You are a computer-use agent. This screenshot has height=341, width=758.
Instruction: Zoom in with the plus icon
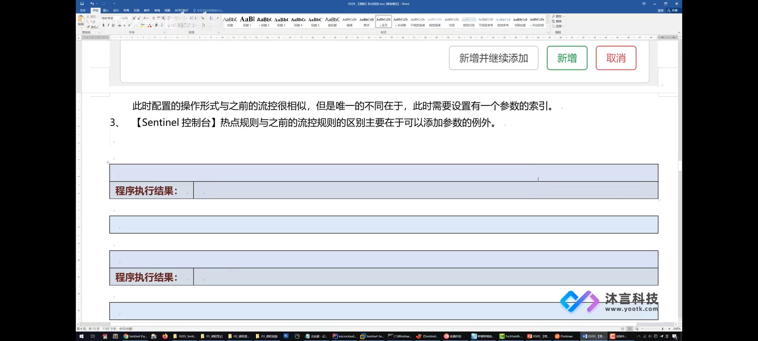point(669,329)
